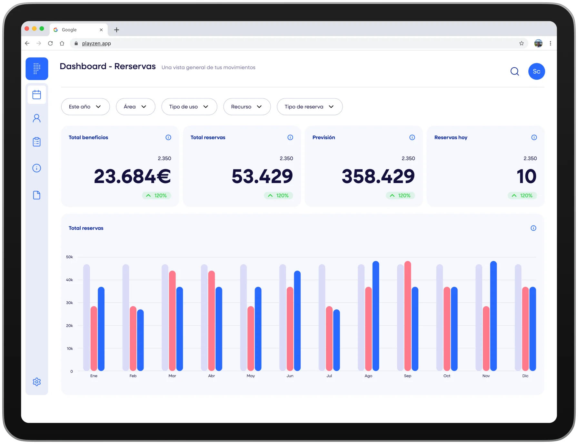The image size is (578, 444).
Task: Open settings gear in sidebar
Action: (x=37, y=382)
